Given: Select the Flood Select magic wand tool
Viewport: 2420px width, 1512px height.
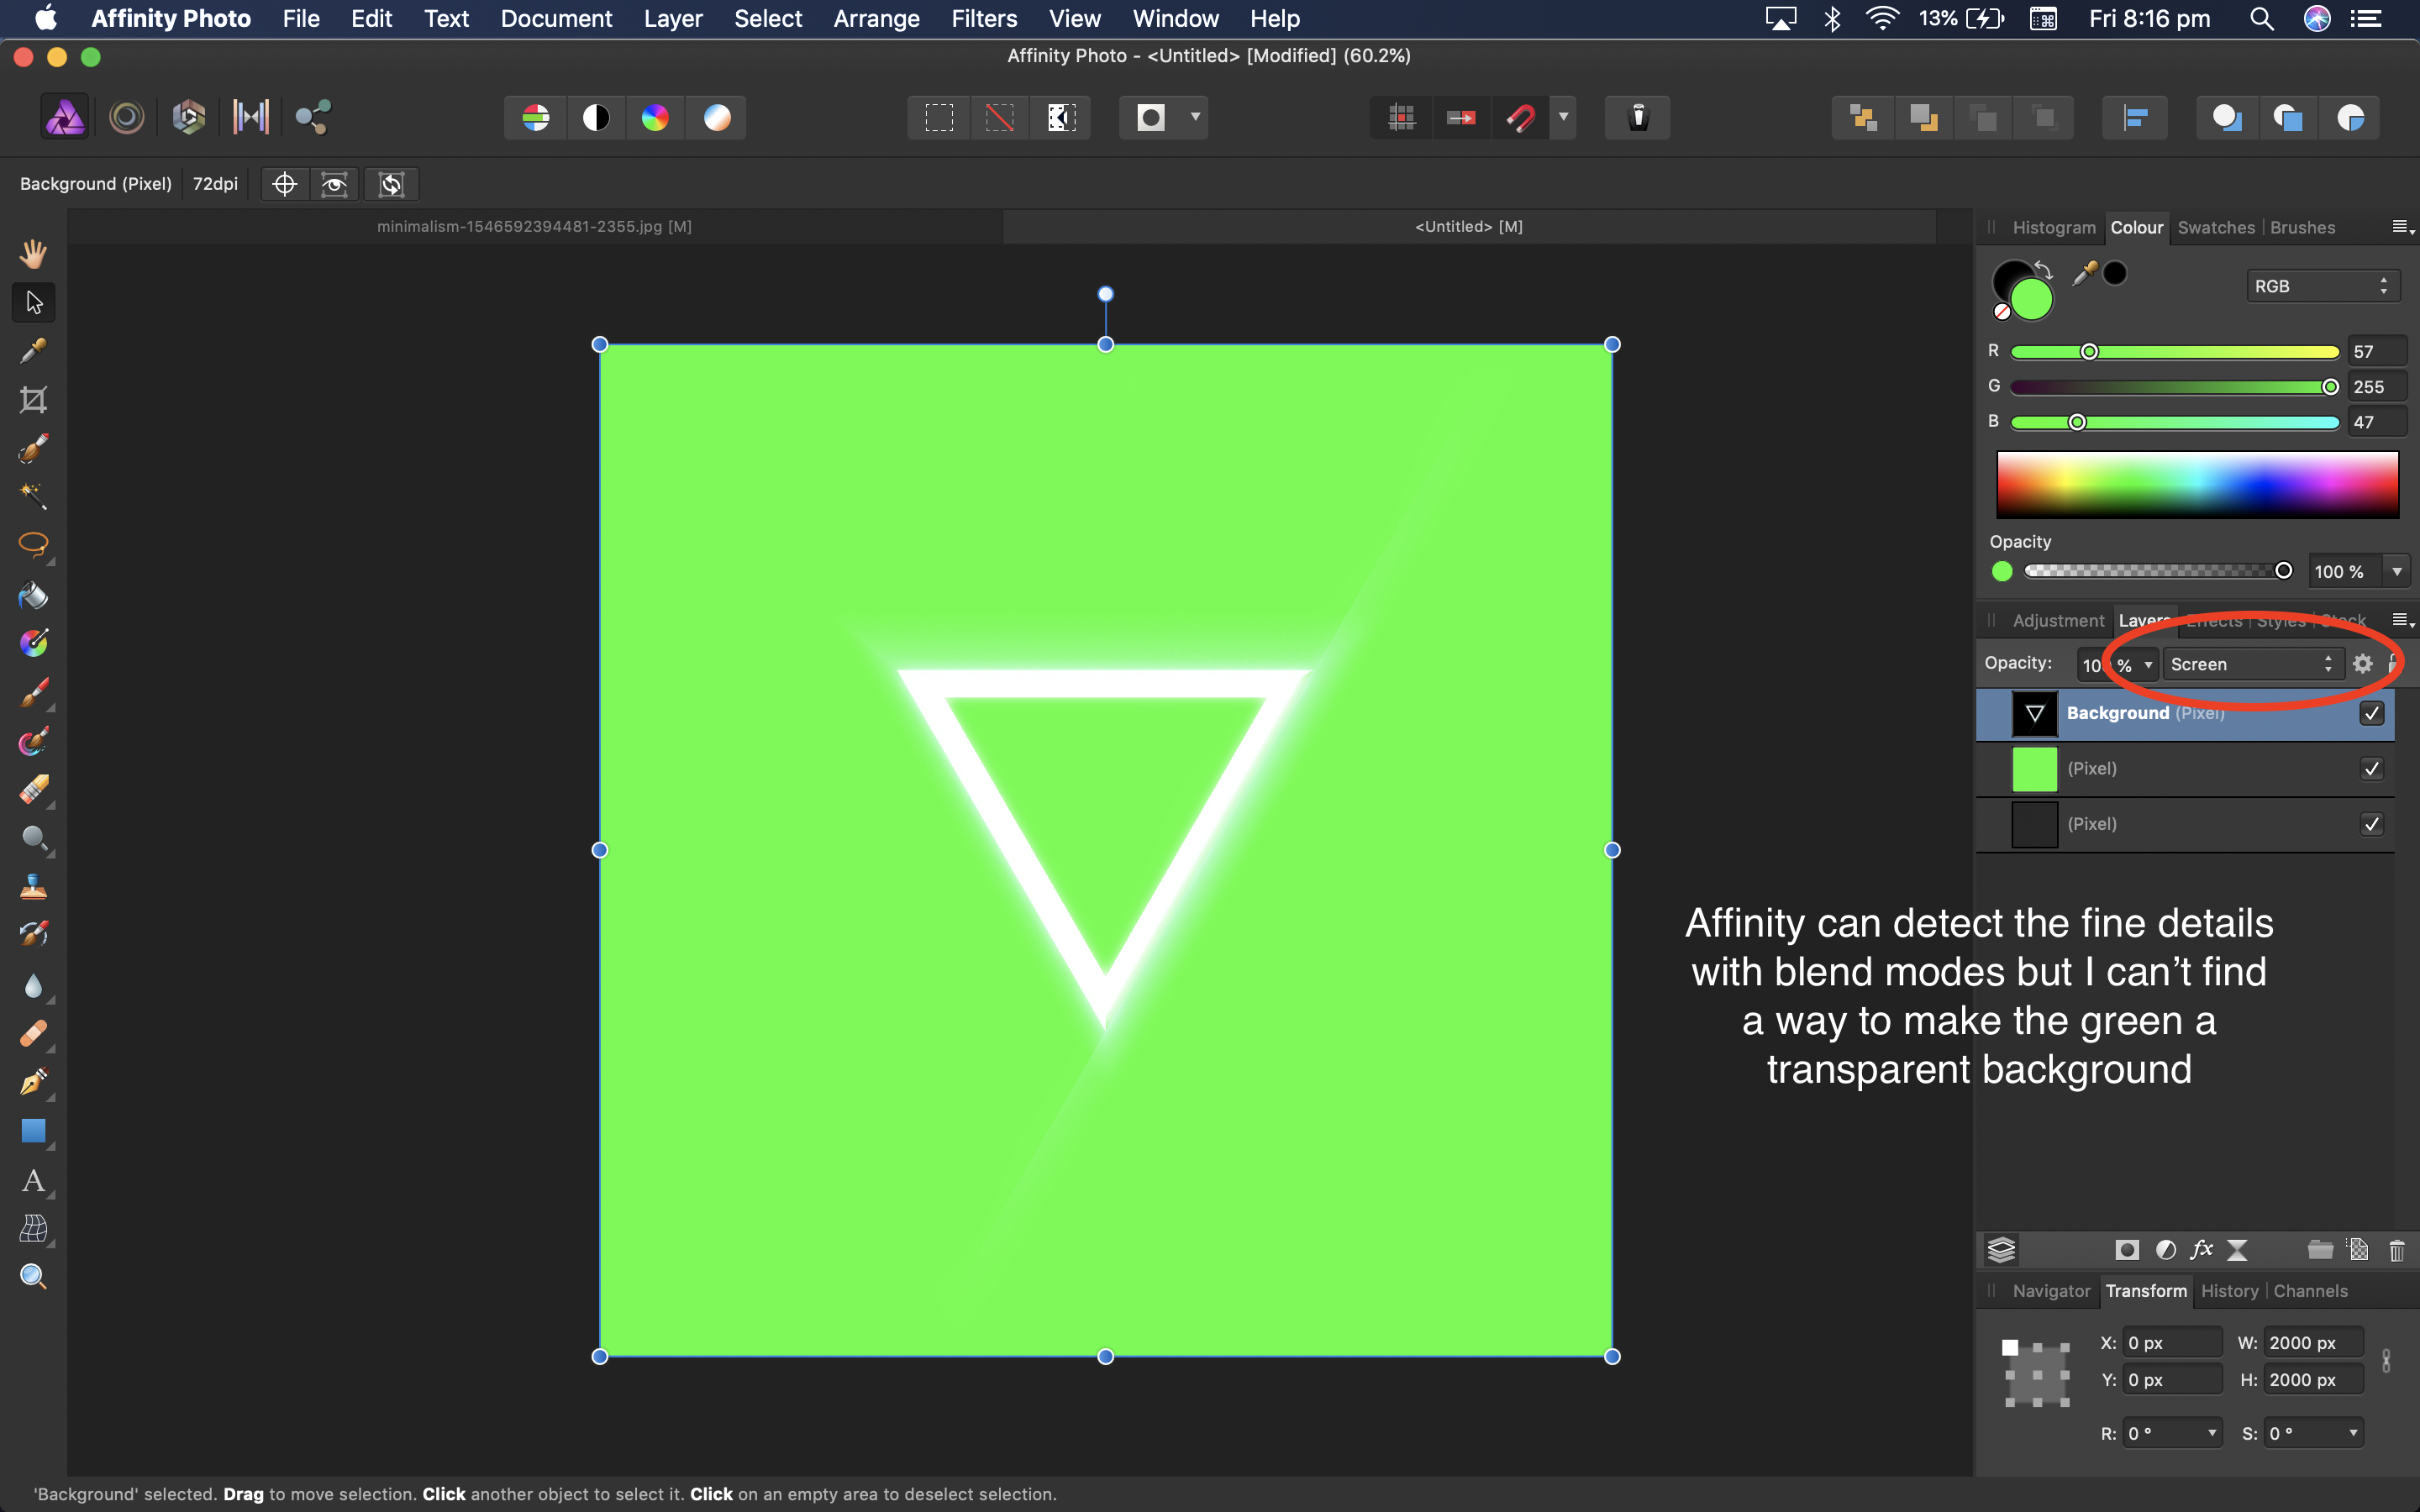Looking at the screenshot, I should 33,497.
